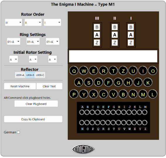This screenshot has height=158, width=166.
Task: Tap the E key on the Enigma keyboard
Action: coord(94,71)
